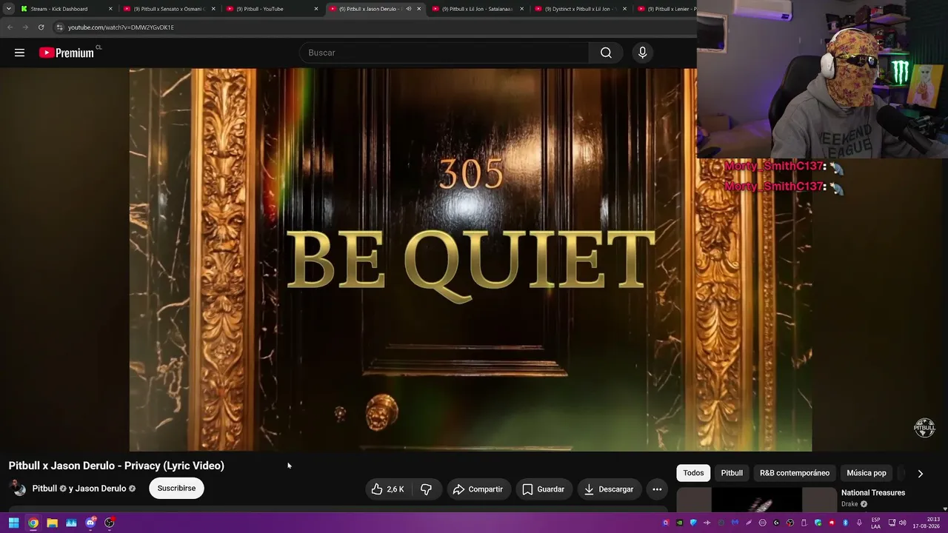Go to YouTube Premium home via logo
This screenshot has height=533, width=948.
67,53
